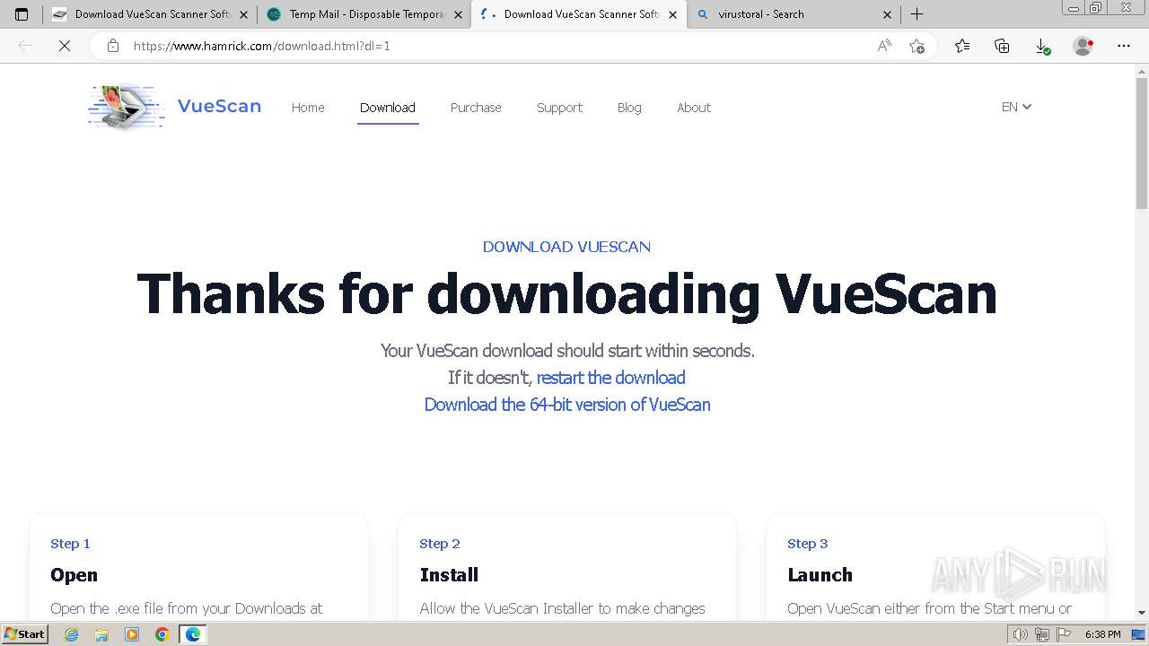
Task: Click the page vertical scrollbar thumb
Action: (x=1142, y=144)
